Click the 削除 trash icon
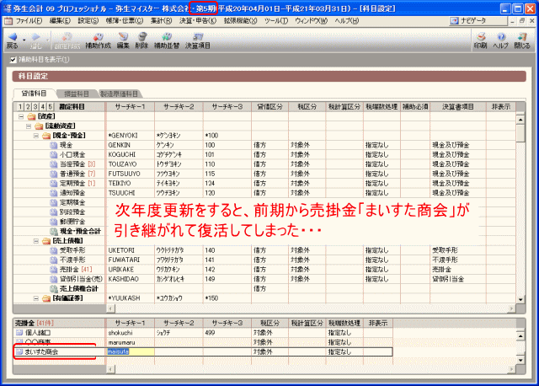This screenshot has width=539, height=386. coord(141,37)
